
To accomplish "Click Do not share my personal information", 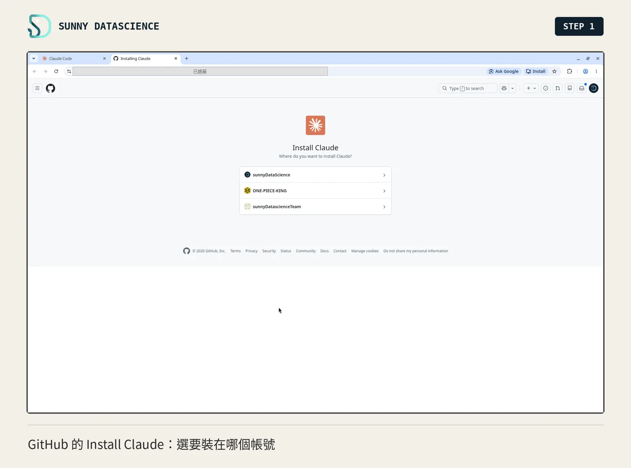I will click(416, 251).
